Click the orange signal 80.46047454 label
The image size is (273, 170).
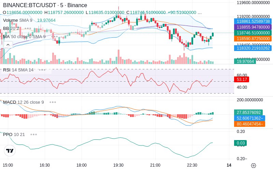[249, 124]
